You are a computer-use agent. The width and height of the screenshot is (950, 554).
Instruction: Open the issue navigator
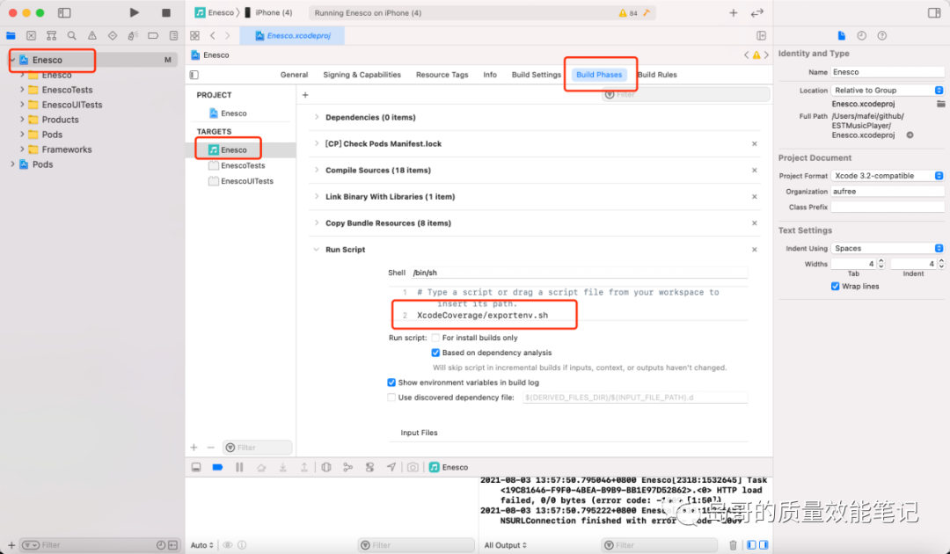[92, 36]
